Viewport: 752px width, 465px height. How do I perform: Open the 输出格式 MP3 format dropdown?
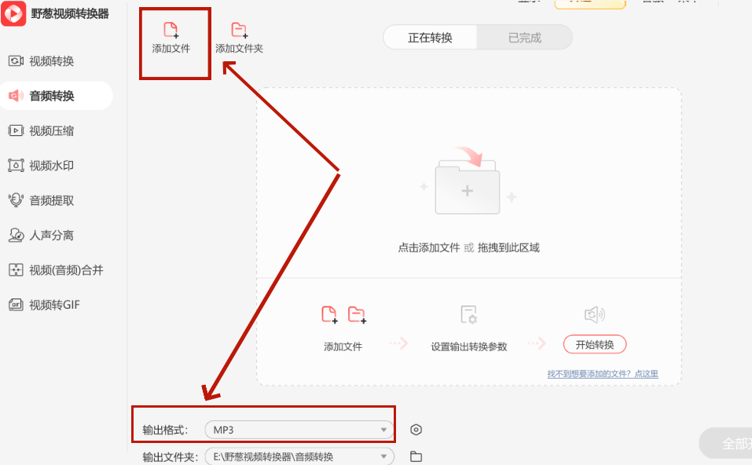click(x=299, y=430)
